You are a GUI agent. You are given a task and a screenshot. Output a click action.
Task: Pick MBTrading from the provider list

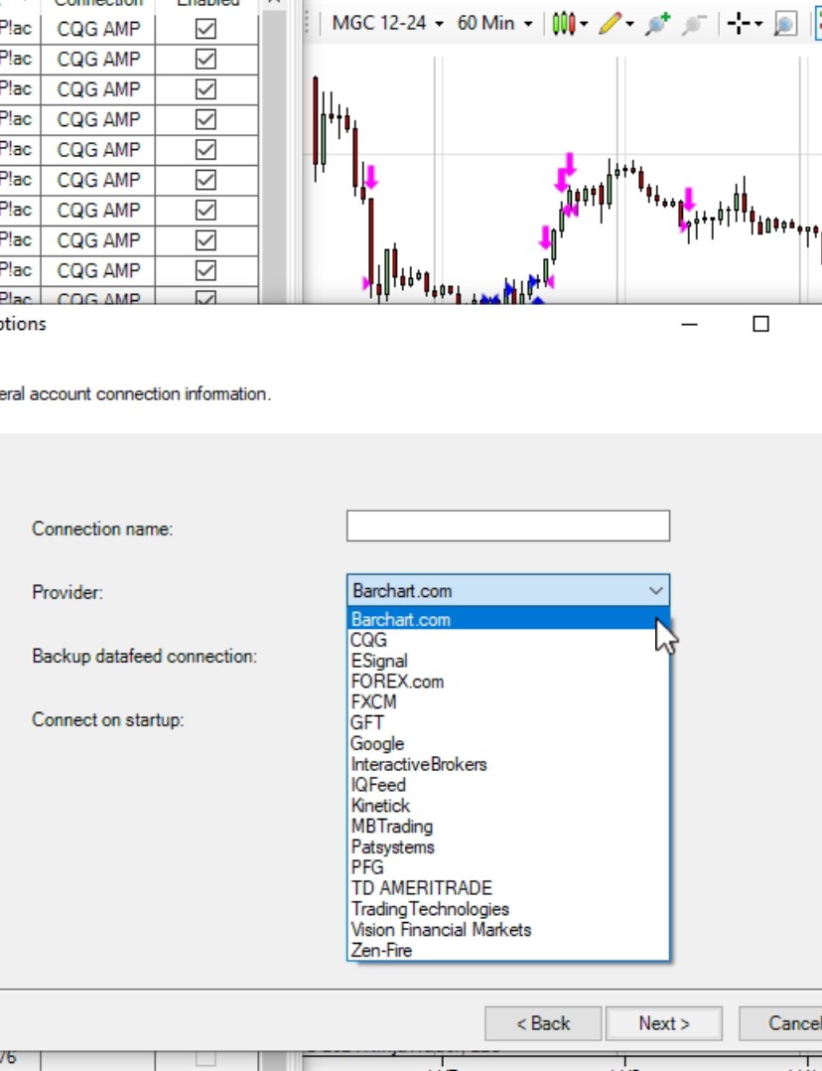tap(508, 827)
